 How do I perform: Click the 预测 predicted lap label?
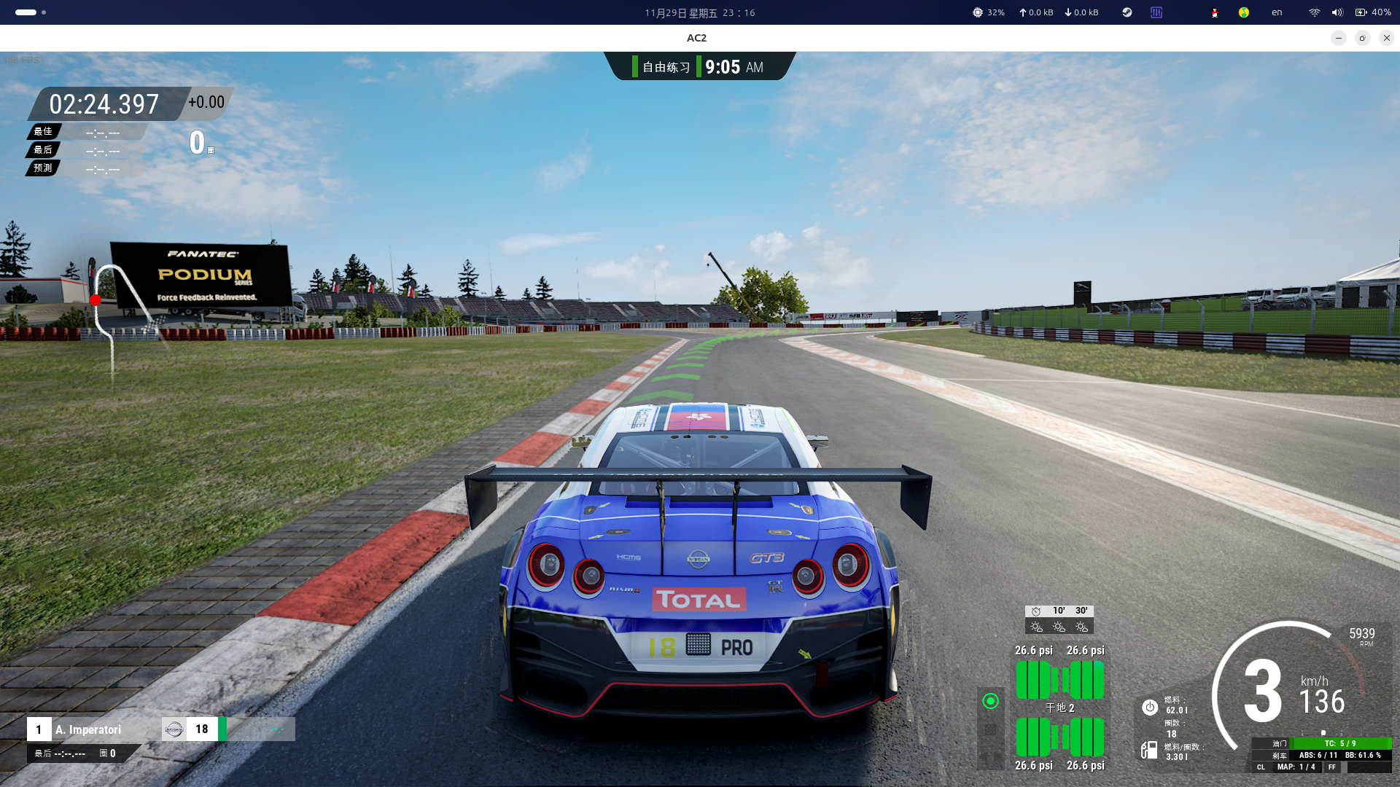(43, 168)
